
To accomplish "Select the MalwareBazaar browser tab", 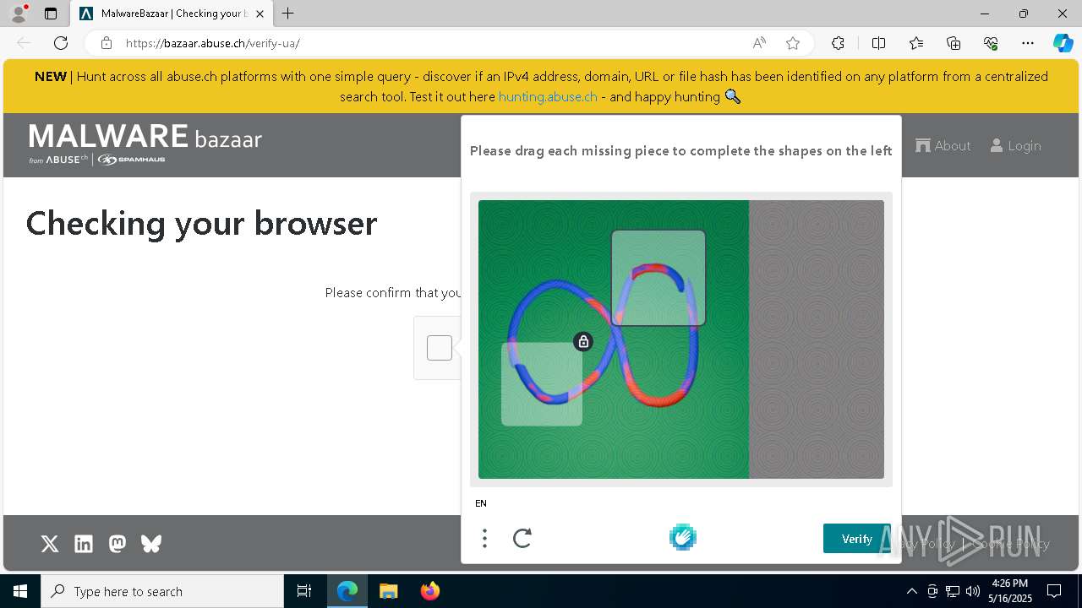I will pyautogui.click(x=172, y=14).
